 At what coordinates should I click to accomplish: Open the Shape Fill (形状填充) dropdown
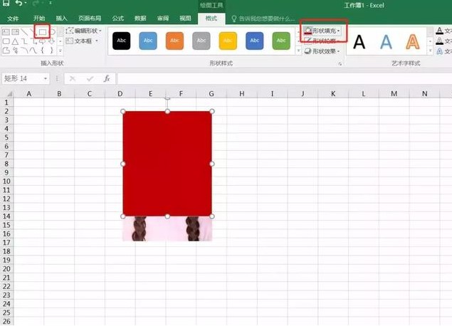click(323, 31)
